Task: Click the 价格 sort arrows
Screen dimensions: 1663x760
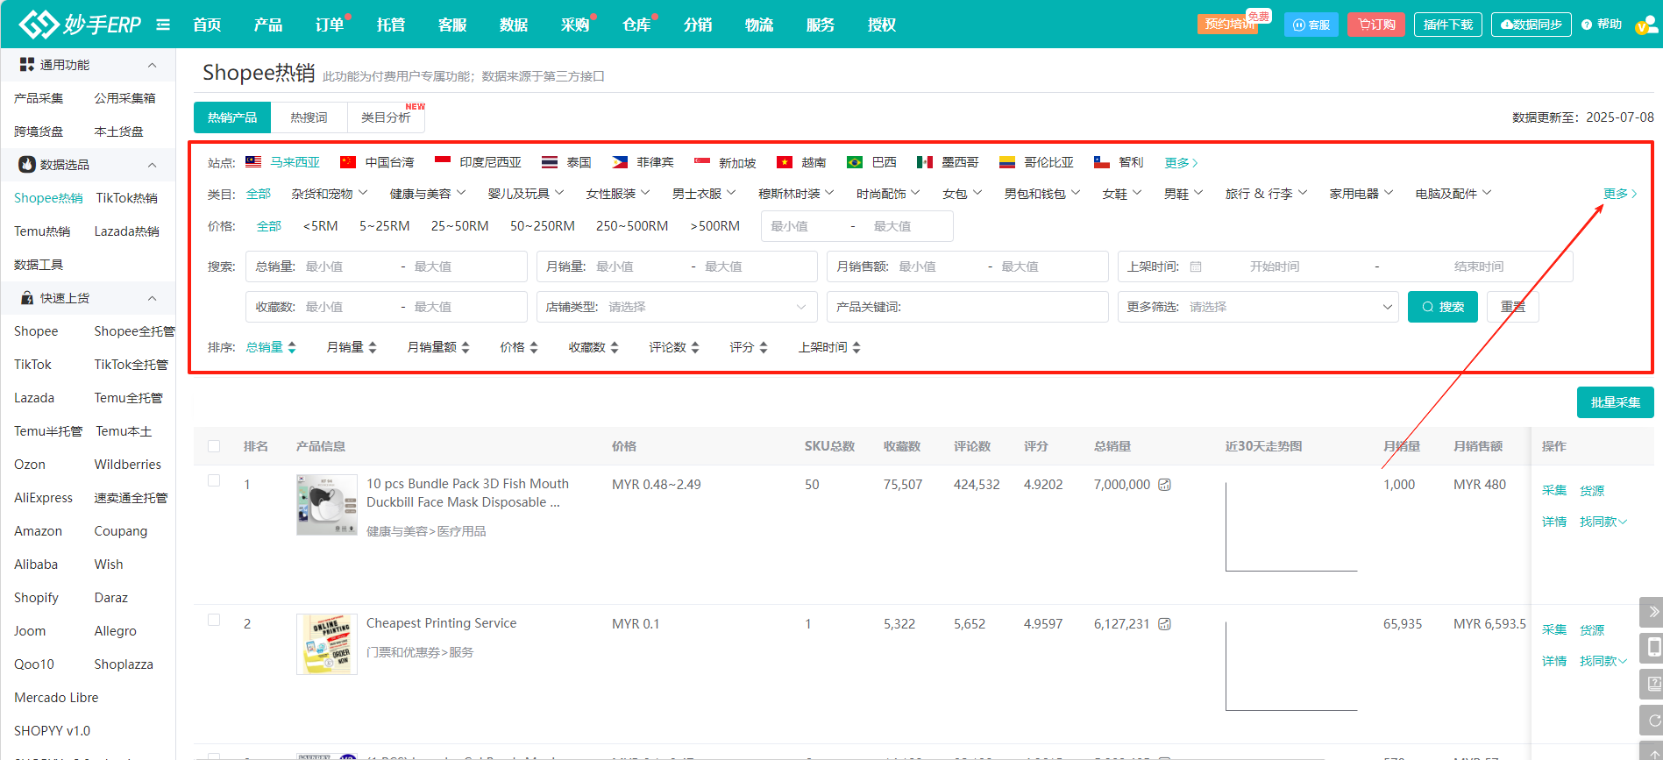Action: (534, 348)
